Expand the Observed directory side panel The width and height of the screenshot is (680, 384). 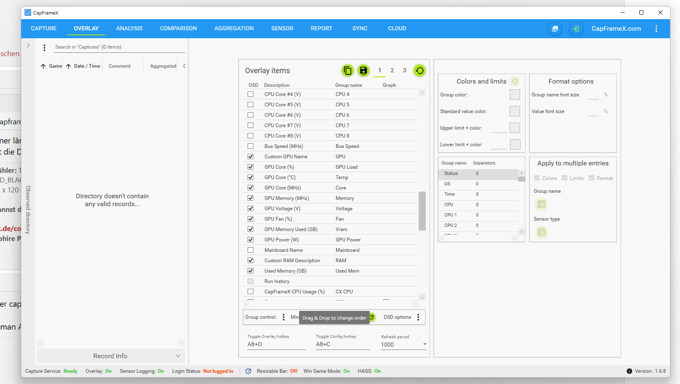point(28,45)
